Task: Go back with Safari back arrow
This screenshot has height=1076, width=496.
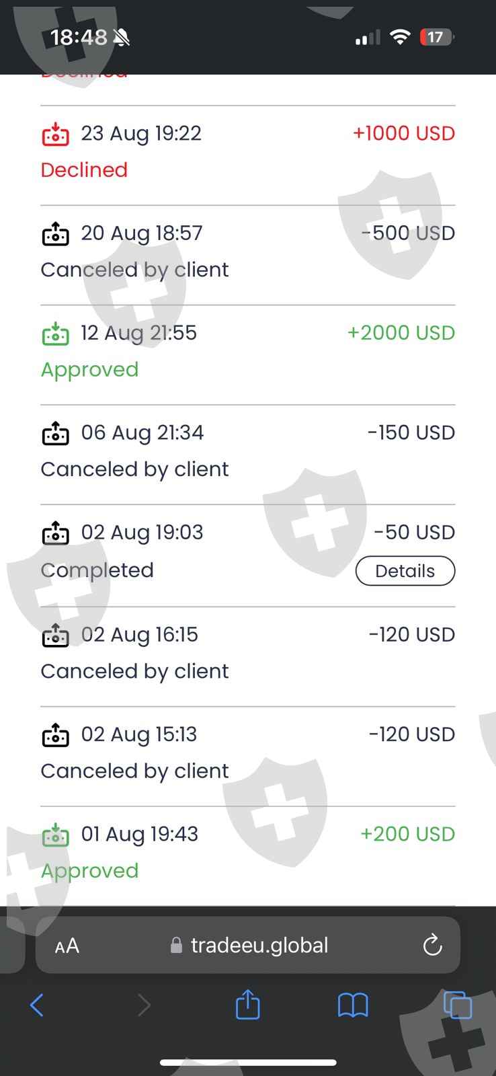Action: tap(37, 1005)
